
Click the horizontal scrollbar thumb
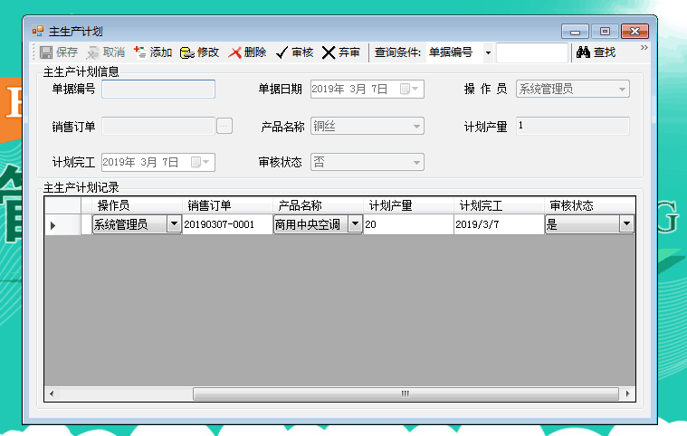[406, 393]
